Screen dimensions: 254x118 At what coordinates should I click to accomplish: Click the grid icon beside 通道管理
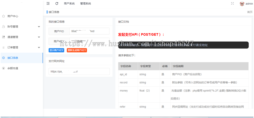coord(3,37)
